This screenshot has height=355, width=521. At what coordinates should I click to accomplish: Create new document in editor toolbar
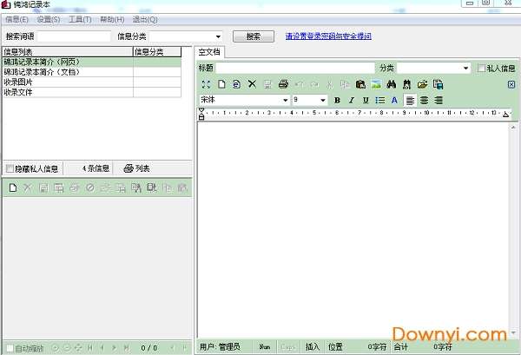(x=221, y=84)
